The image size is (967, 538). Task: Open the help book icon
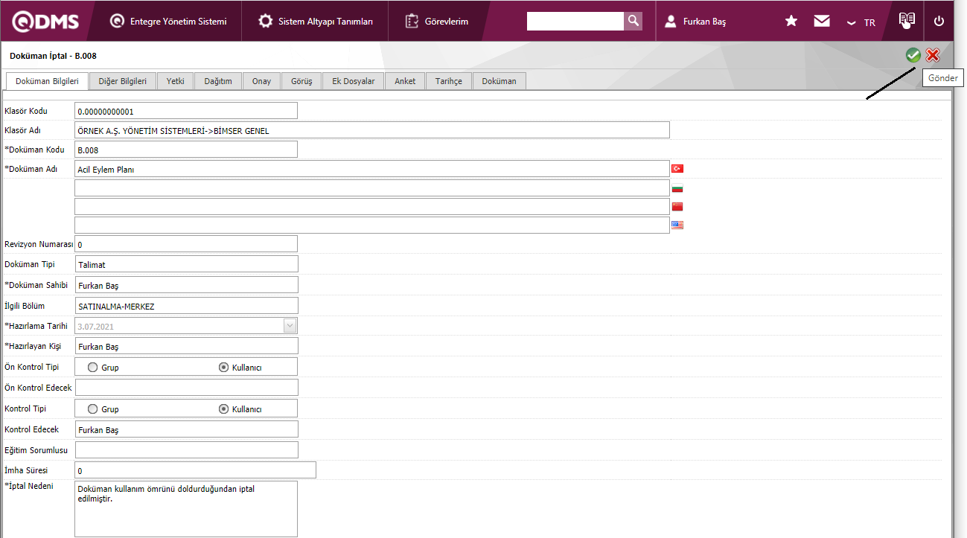click(906, 20)
